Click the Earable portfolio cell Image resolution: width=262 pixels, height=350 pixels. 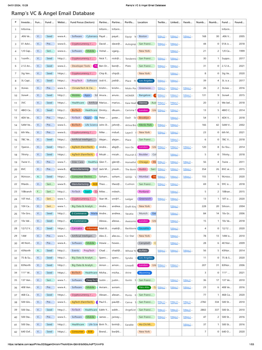pyautogui.click(x=130, y=325)
